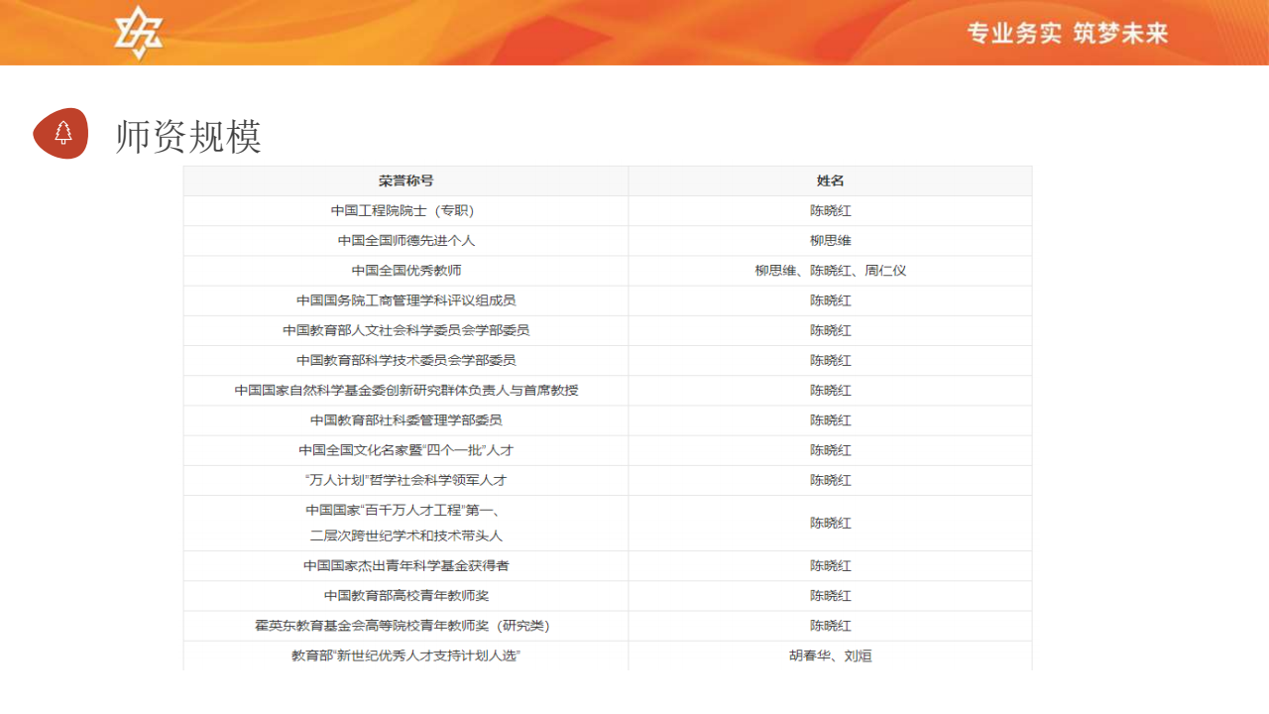This screenshot has height=714, width=1269.
Task: Select the 中国全国优秀教师 cell
Action: coord(405,271)
